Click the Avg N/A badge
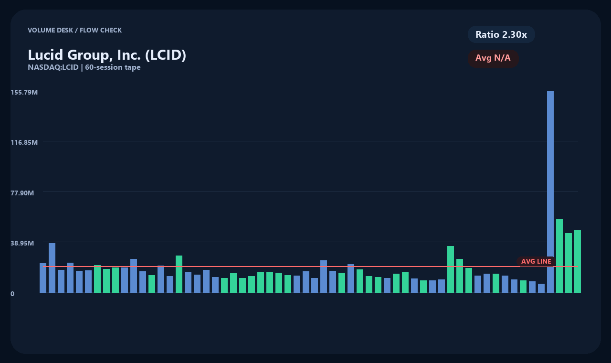 pyautogui.click(x=493, y=58)
